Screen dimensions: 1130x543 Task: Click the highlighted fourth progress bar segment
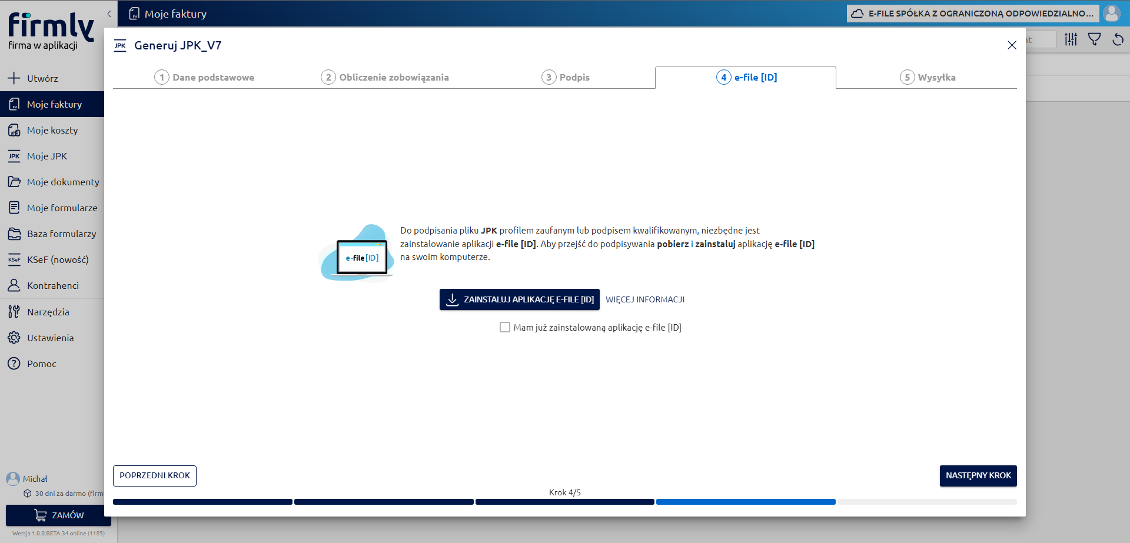[x=746, y=502]
